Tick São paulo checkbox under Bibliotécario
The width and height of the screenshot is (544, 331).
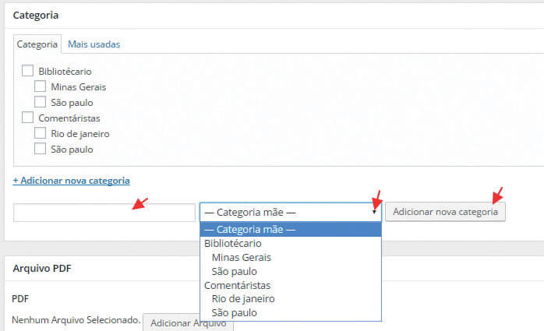pyautogui.click(x=41, y=102)
